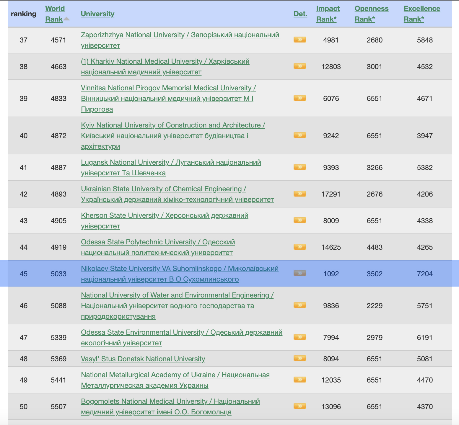The image size is (459, 425).
Task: Open details icon for Kharkiv National Medical University
Action: pyautogui.click(x=300, y=66)
